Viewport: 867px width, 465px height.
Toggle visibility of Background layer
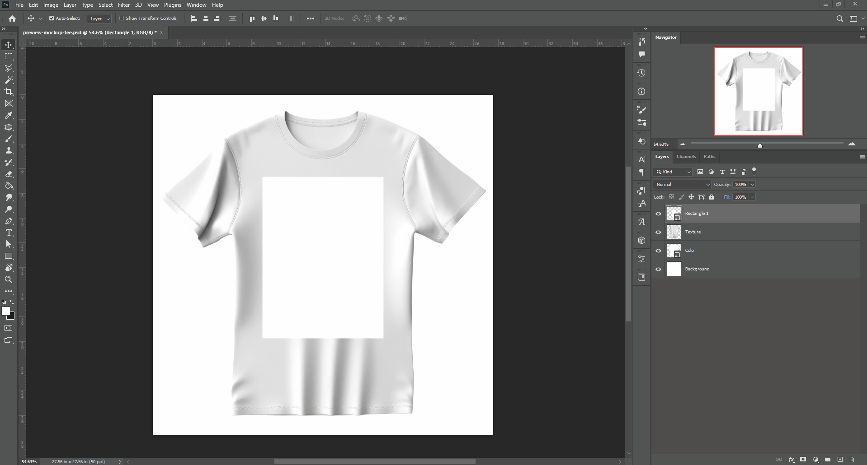pos(658,269)
